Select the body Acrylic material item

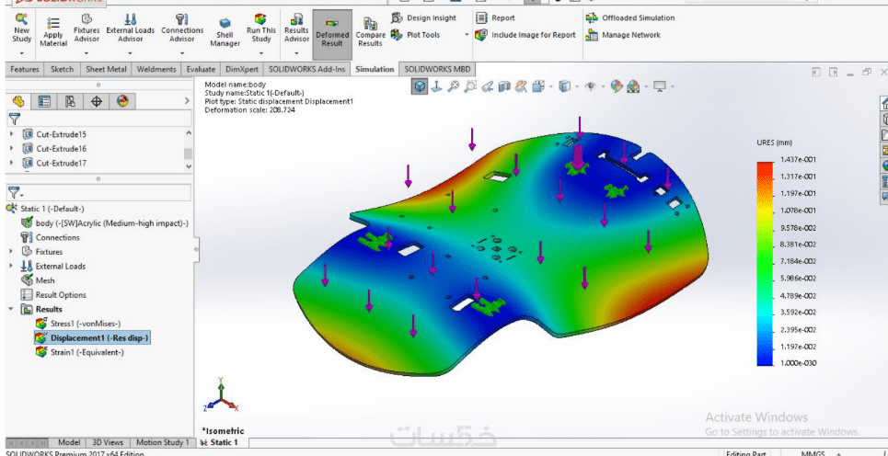(105, 222)
